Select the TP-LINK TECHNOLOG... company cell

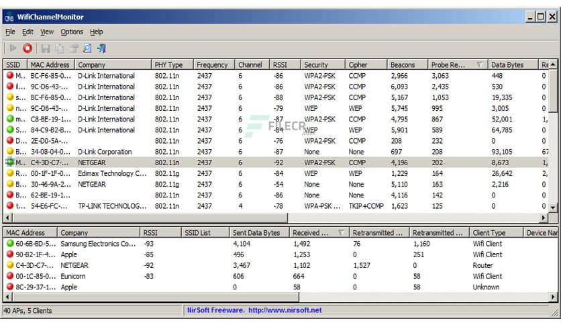pos(112,205)
